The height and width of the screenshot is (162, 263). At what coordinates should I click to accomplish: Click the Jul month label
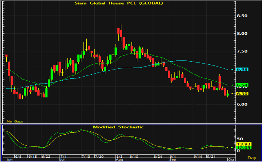[x=62, y=159]
